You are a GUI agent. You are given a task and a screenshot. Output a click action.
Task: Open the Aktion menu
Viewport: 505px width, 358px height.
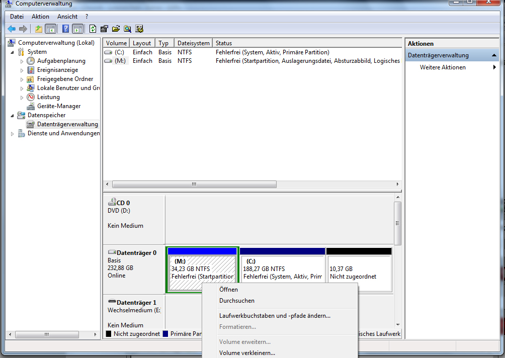pyautogui.click(x=40, y=17)
